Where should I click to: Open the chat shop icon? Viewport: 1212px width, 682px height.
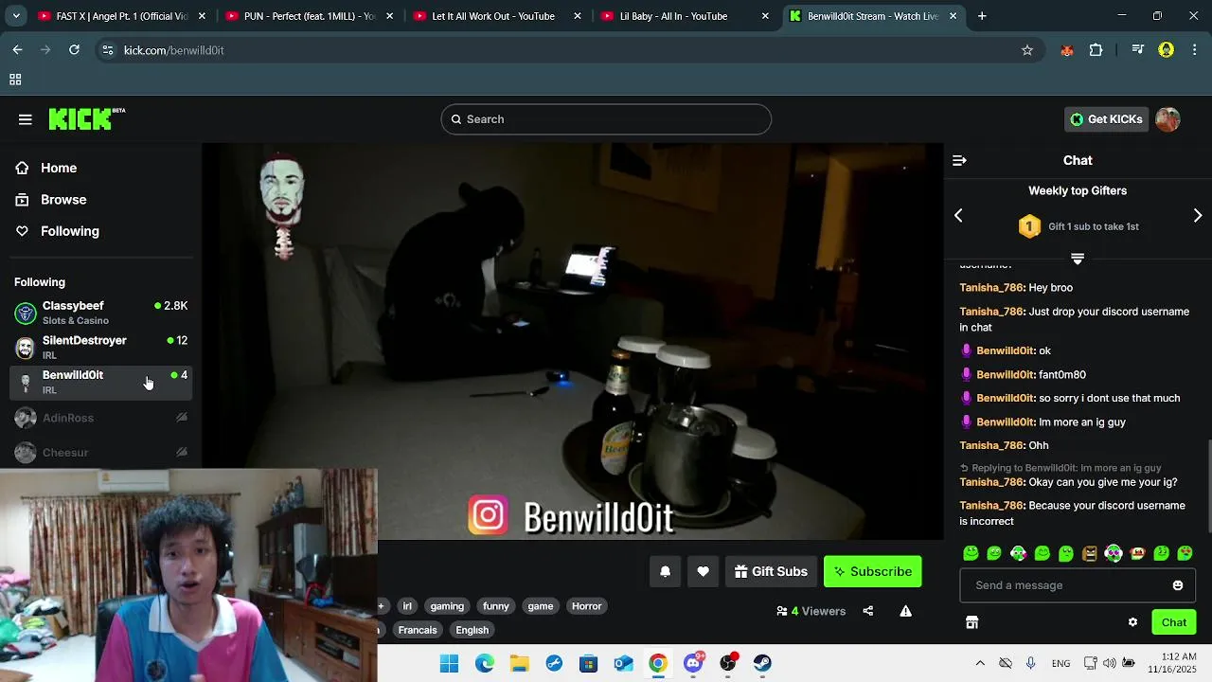(x=971, y=622)
